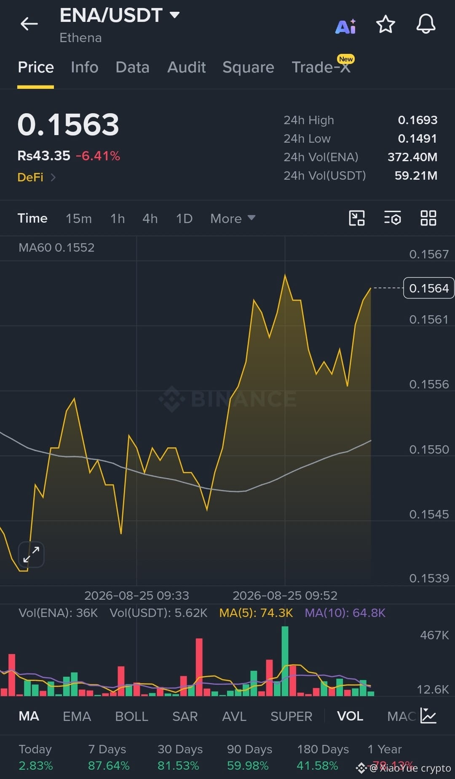455x779 pixels.
Task: Click the 24h Low value 0.1491
Action: click(x=418, y=138)
